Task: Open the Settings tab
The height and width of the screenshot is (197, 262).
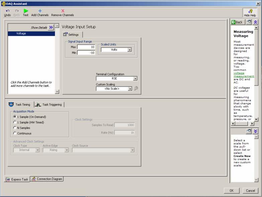Action: 73,35
